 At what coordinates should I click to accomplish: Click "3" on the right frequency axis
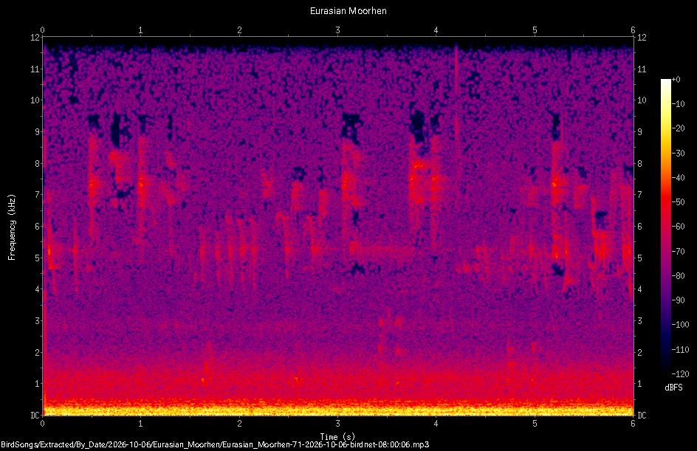(639, 321)
